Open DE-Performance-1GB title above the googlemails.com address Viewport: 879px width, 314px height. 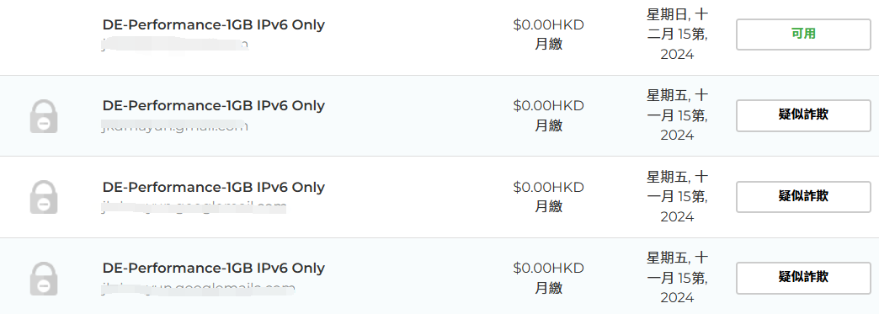214,268
